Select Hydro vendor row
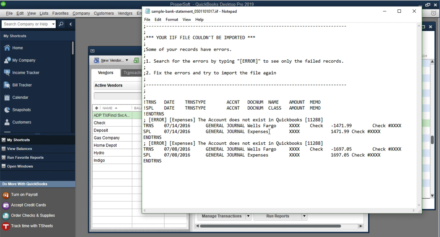 (112, 153)
